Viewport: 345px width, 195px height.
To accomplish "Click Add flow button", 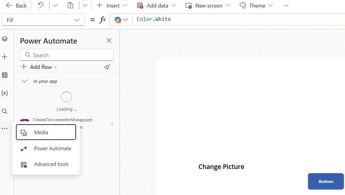I will pos(39,67).
